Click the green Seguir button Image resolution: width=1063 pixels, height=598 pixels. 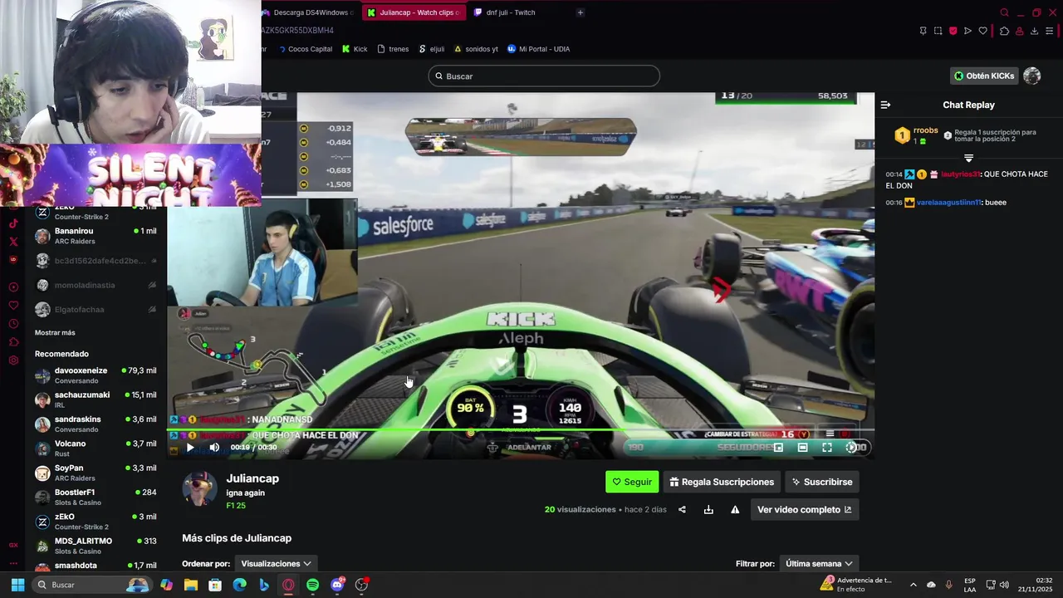pos(632,482)
